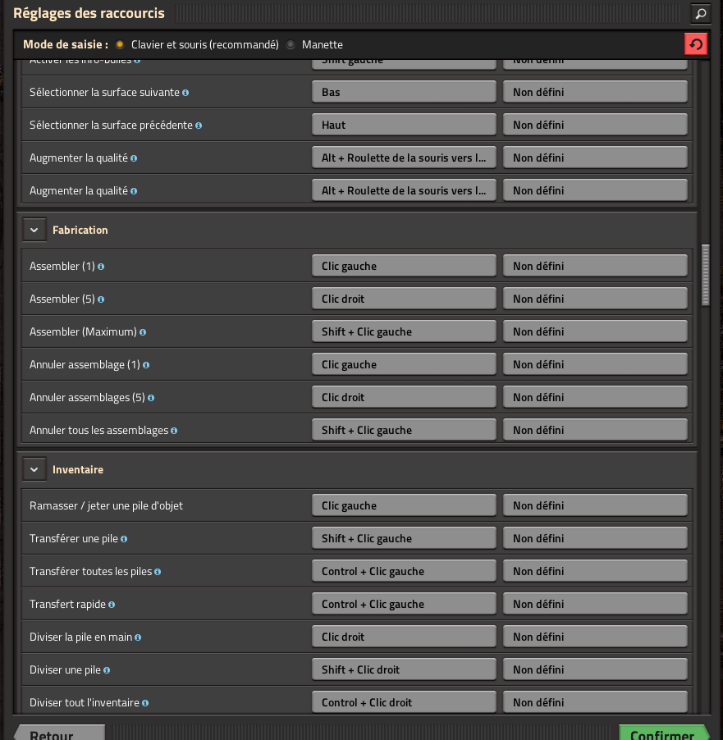
Task: Open the shortcut search box
Action: (700, 13)
